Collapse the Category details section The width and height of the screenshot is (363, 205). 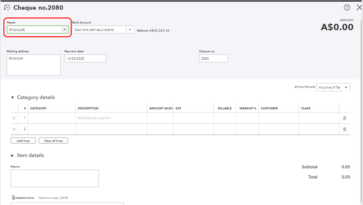click(13, 98)
